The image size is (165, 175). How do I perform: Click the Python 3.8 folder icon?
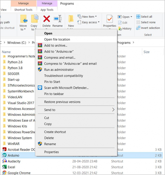click(4, 67)
